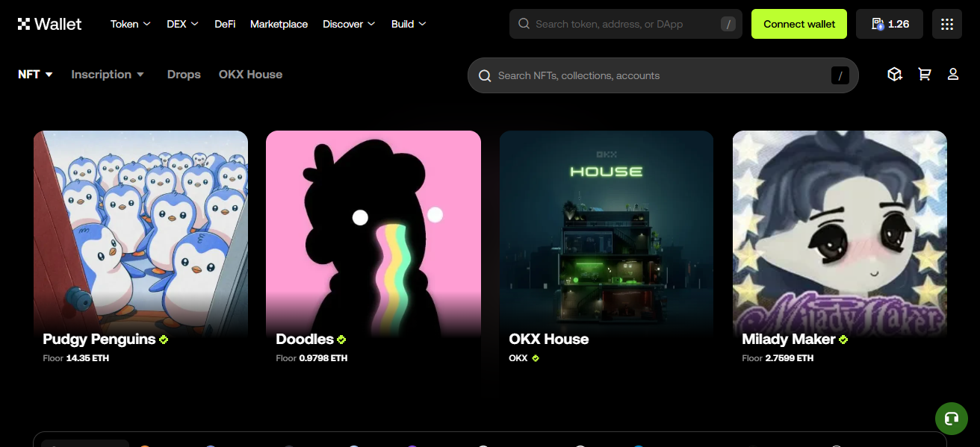The height and width of the screenshot is (447, 980).
Task: Click the magnifier icon in the token search
Action: (x=524, y=24)
